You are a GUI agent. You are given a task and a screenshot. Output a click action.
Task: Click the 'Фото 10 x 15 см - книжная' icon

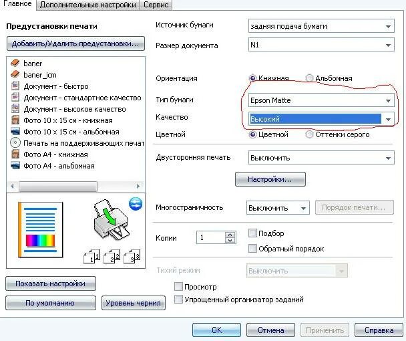coord(15,120)
